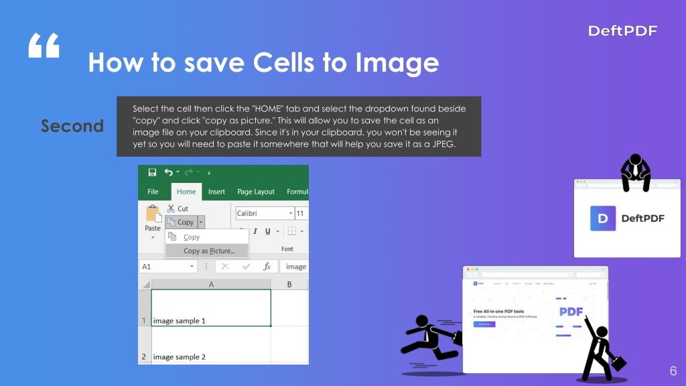Open the Formulas ribbon tab

click(x=297, y=192)
